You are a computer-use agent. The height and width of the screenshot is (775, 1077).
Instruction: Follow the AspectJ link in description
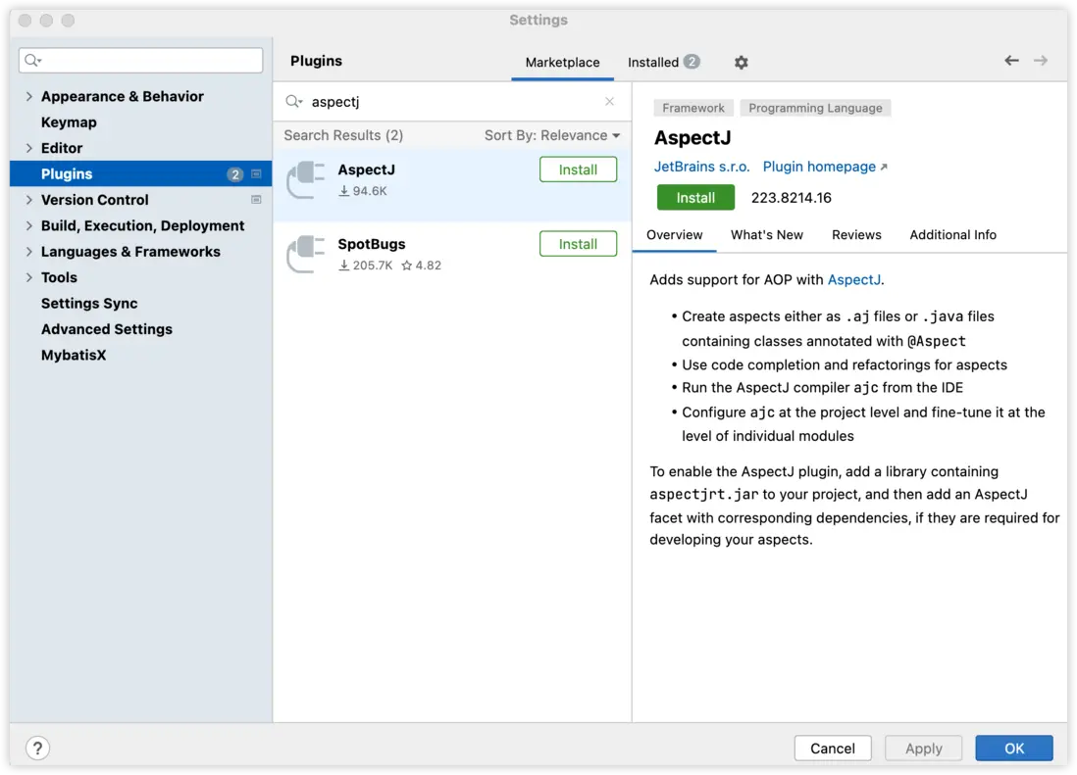point(853,280)
